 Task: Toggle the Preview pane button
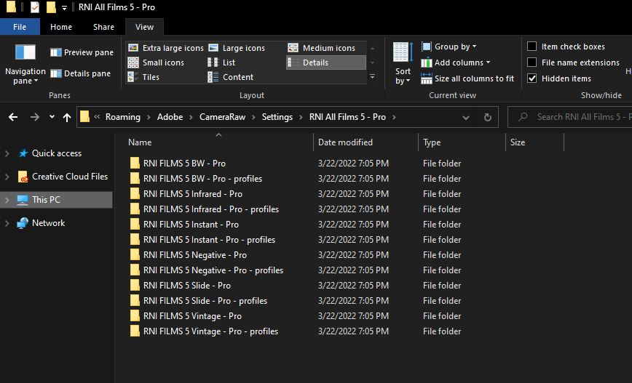(x=82, y=52)
